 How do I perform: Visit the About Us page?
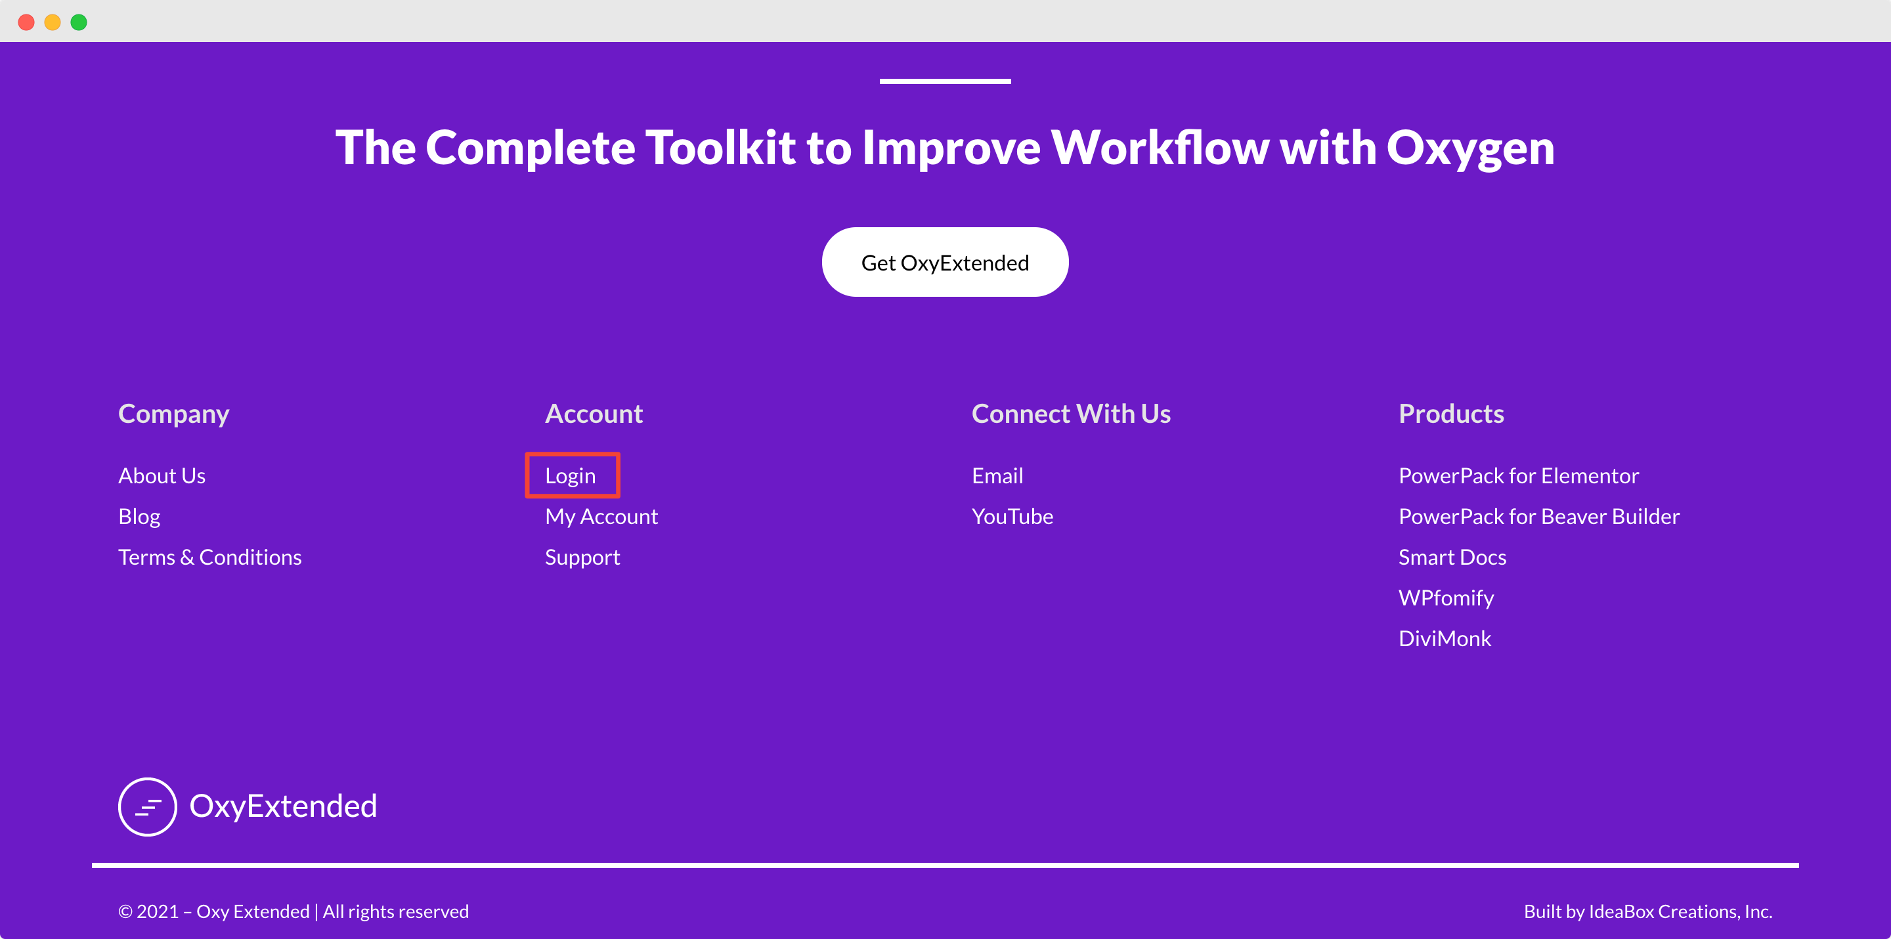tap(162, 475)
